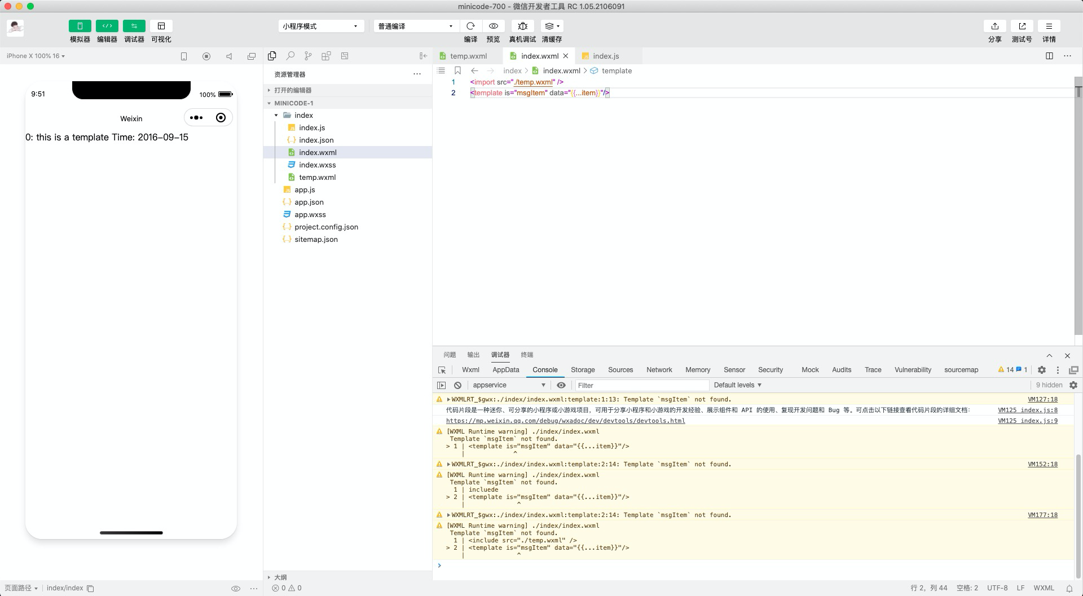Expand the 打开的编辑器 section
The width and height of the screenshot is (1083, 596).
(347, 90)
